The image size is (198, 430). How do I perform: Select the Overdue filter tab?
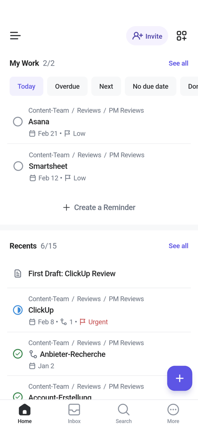click(x=67, y=86)
